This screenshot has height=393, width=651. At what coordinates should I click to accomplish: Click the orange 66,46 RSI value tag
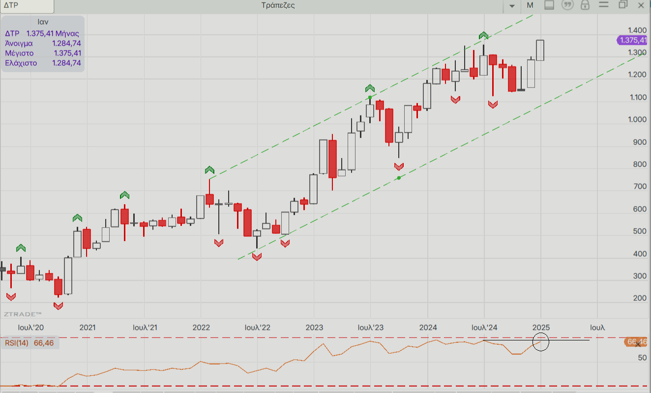tap(637, 342)
